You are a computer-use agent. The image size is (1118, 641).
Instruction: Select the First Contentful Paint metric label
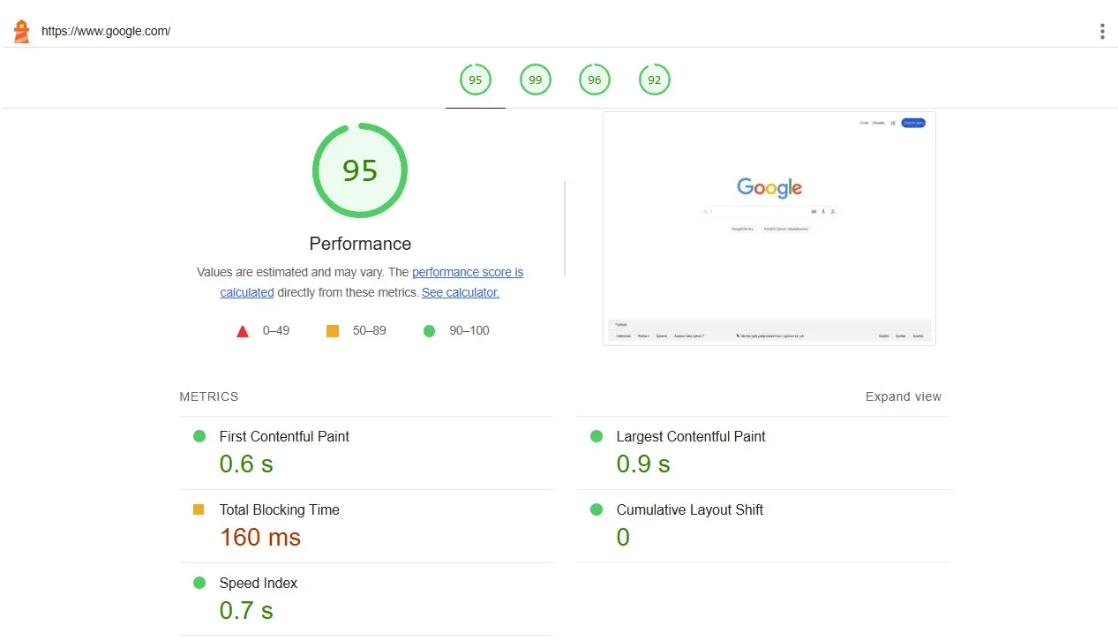click(x=284, y=436)
